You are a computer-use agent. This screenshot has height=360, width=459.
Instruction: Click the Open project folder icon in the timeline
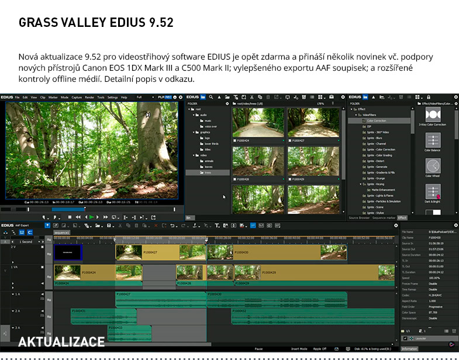pos(98,226)
